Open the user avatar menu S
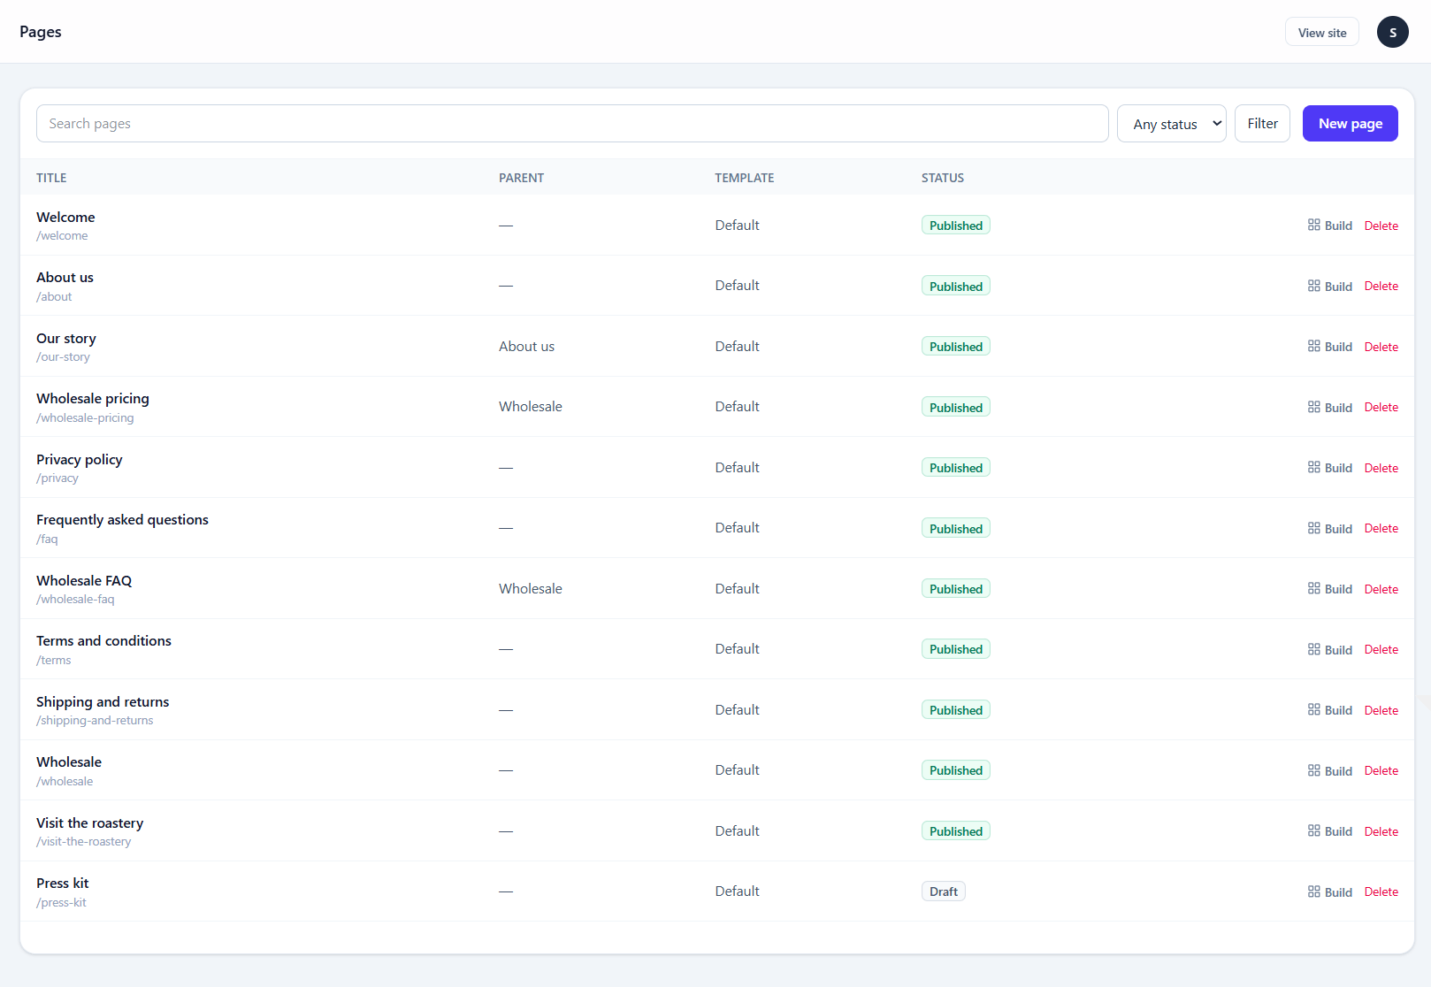The width and height of the screenshot is (1431, 987). coord(1392,32)
